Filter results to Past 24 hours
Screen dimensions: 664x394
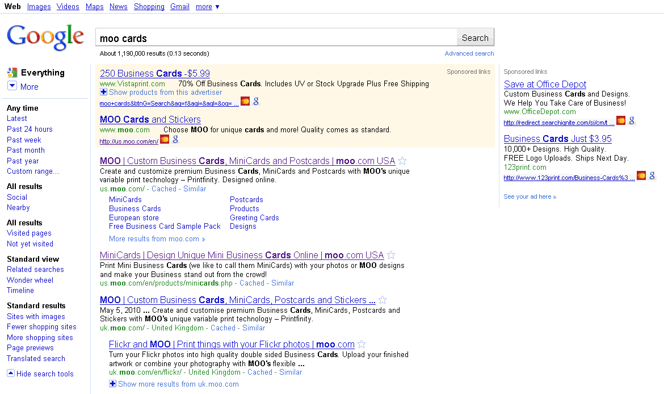(30, 129)
